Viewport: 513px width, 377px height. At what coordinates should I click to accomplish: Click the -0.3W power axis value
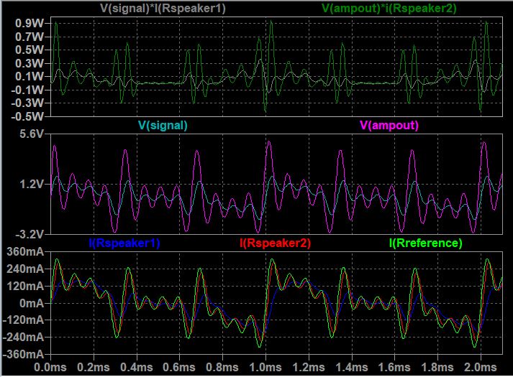tap(27, 103)
